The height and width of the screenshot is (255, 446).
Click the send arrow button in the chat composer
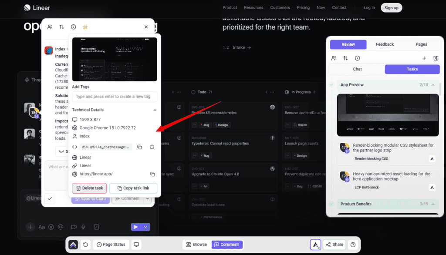point(136,227)
